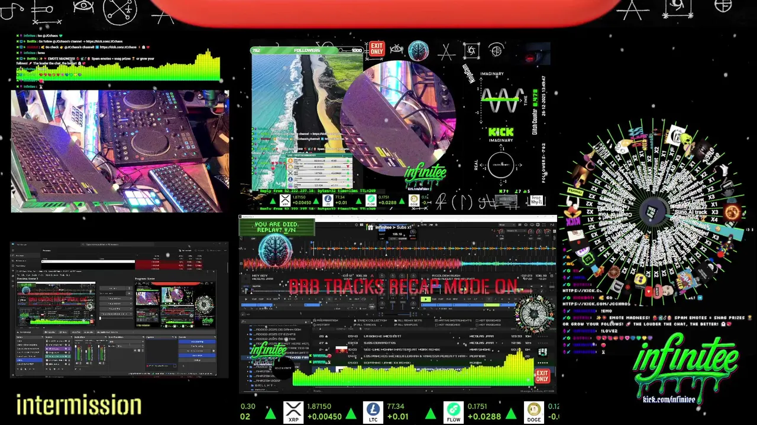
Task: Click the infinitee logo under the circular webcam
Action: pyautogui.click(x=425, y=174)
